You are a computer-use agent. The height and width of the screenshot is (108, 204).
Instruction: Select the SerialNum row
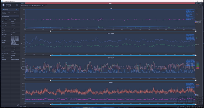coord(10,59)
